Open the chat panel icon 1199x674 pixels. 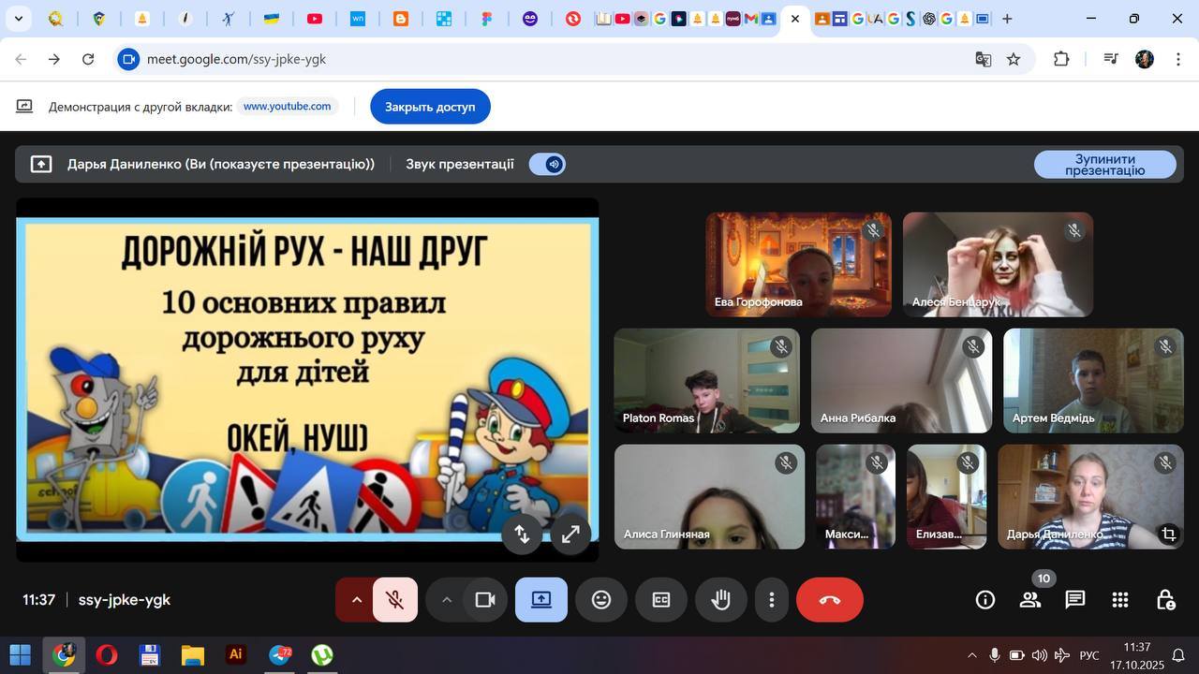tap(1075, 600)
